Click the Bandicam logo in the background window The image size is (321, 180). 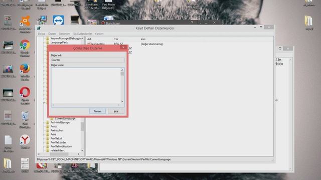(103, 23)
